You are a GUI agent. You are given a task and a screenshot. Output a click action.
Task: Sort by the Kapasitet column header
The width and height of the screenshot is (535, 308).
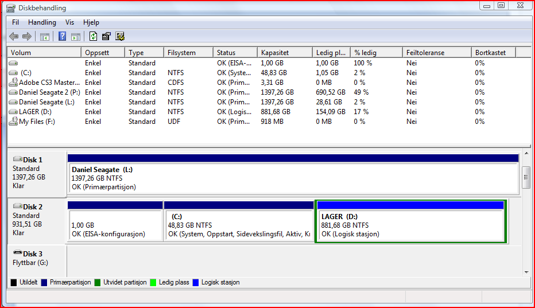click(285, 53)
